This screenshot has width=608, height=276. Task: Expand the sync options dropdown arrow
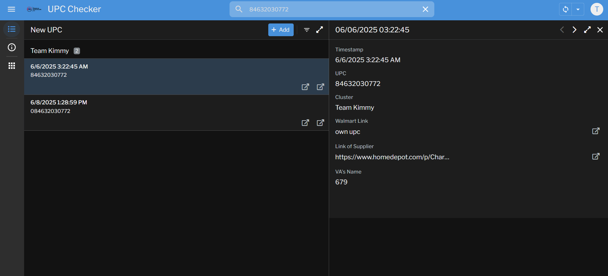(x=578, y=9)
